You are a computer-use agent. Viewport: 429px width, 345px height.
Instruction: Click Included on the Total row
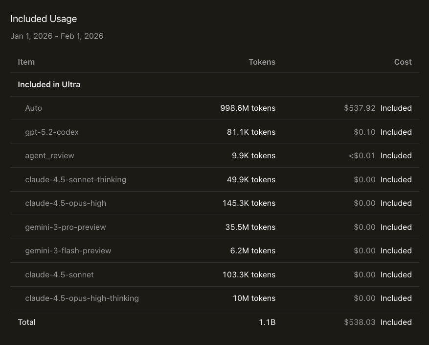[396, 322]
